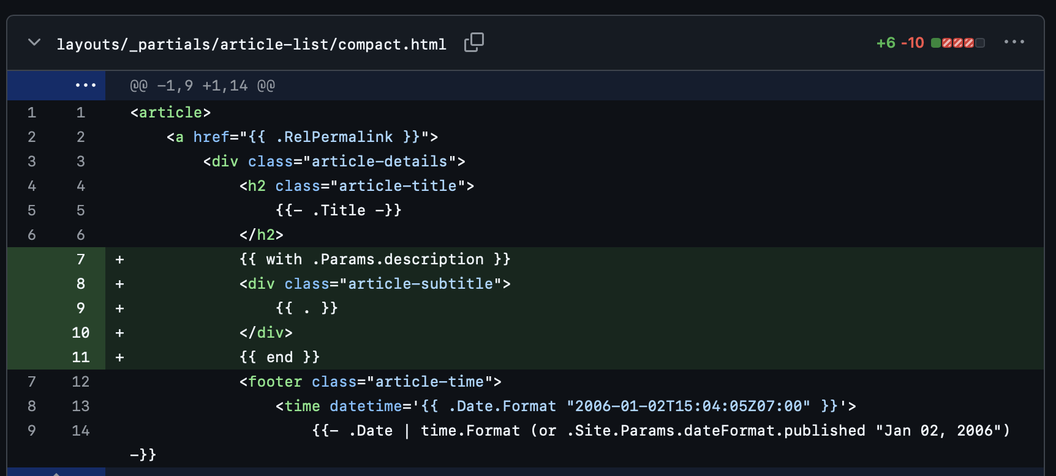Open the three-dot file options menu

pyautogui.click(x=1014, y=42)
